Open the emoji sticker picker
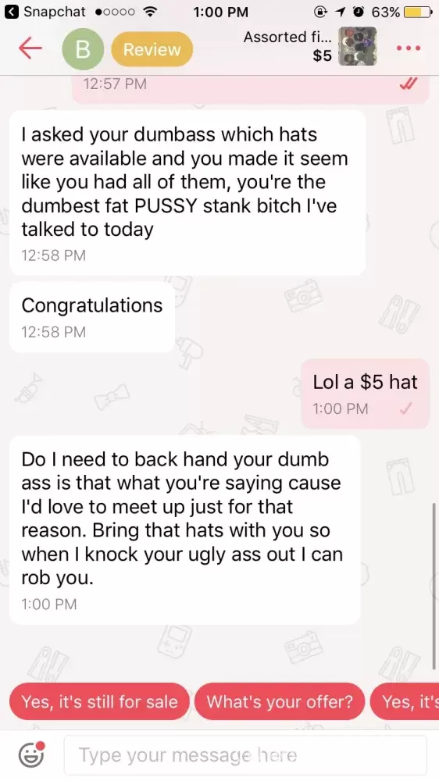 point(31,754)
